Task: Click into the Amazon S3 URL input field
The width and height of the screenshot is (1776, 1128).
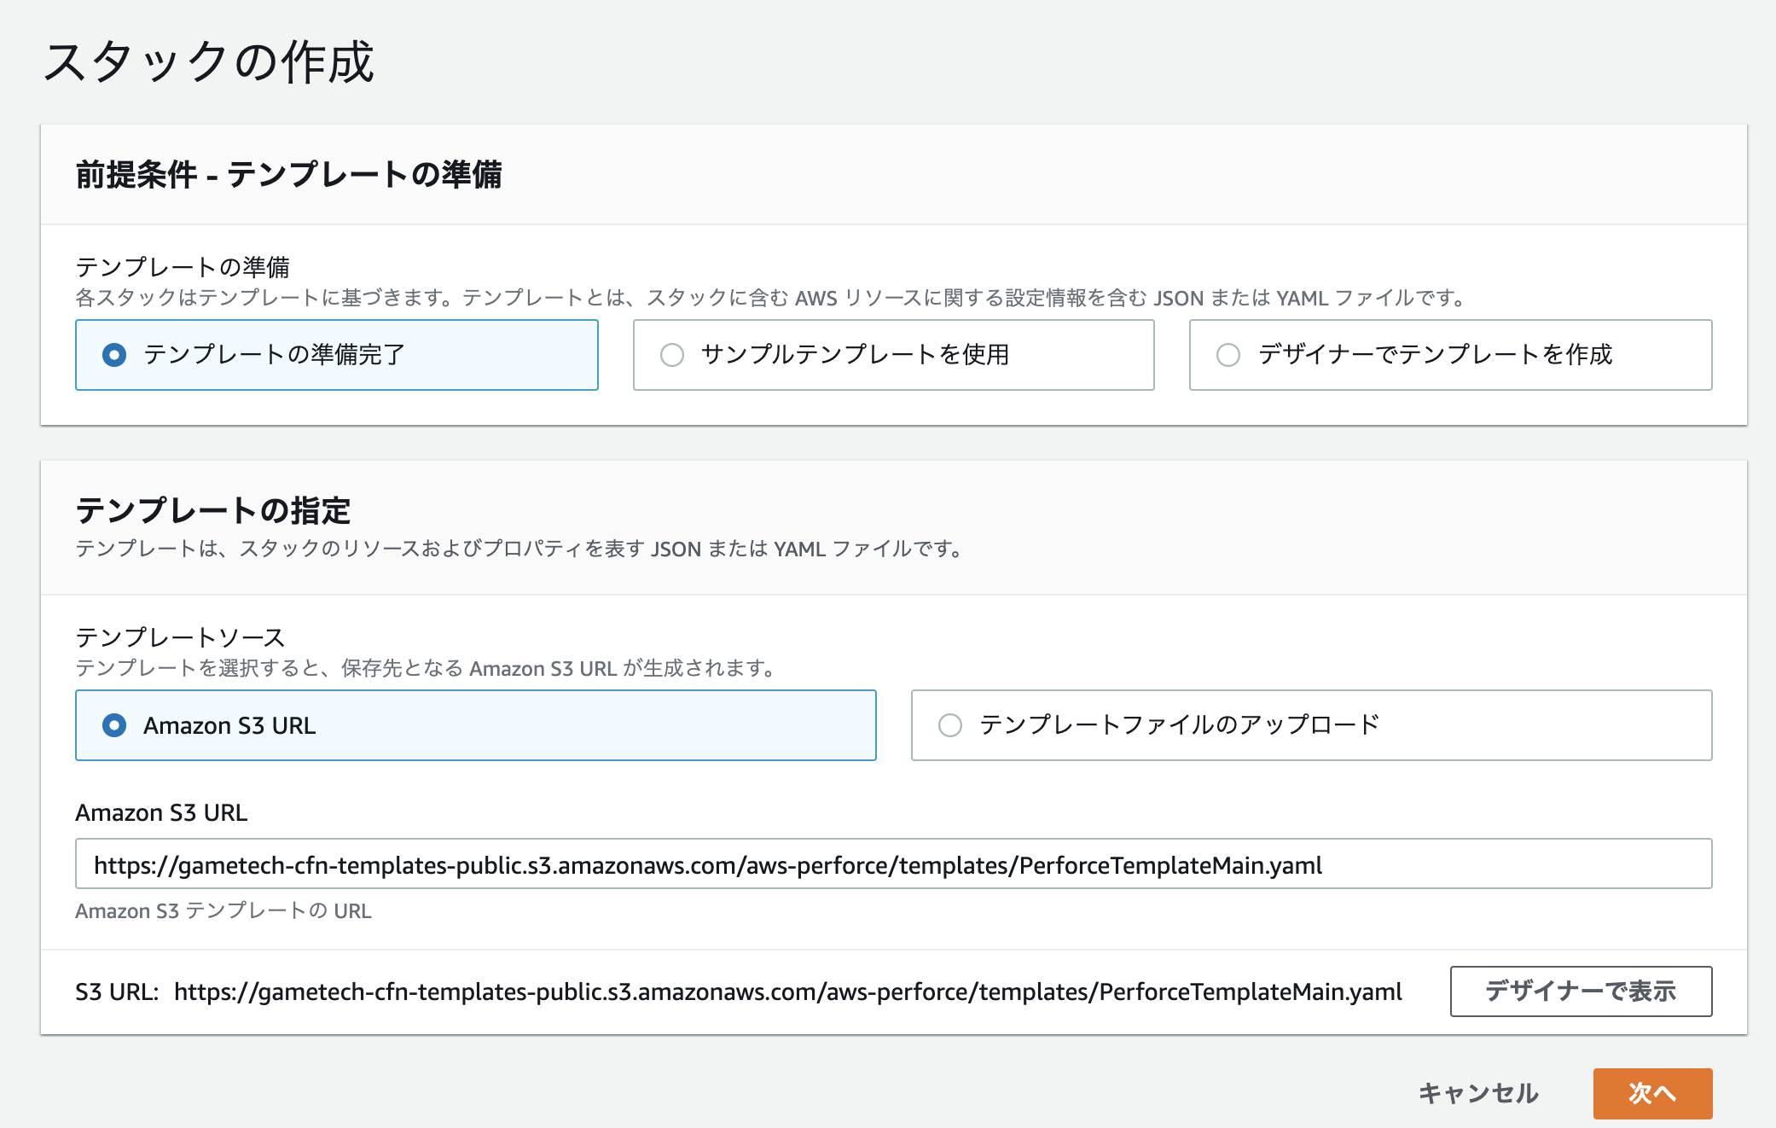Action: tap(892, 864)
